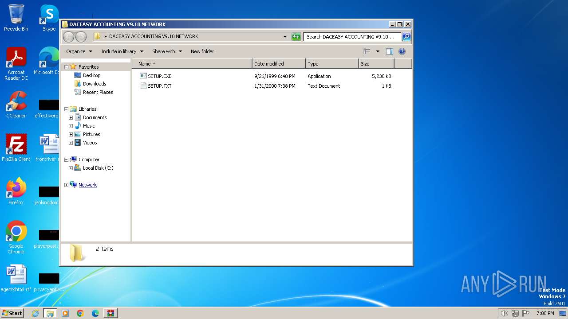Click the volume speaker tray icon
The width and height of the screenshot is (568, 319).
coord(504,313)
